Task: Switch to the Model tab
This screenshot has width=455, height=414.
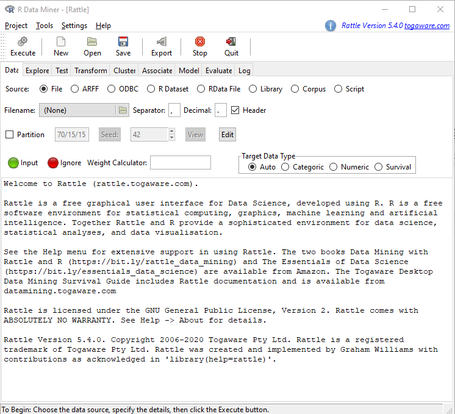Action: 189,71
